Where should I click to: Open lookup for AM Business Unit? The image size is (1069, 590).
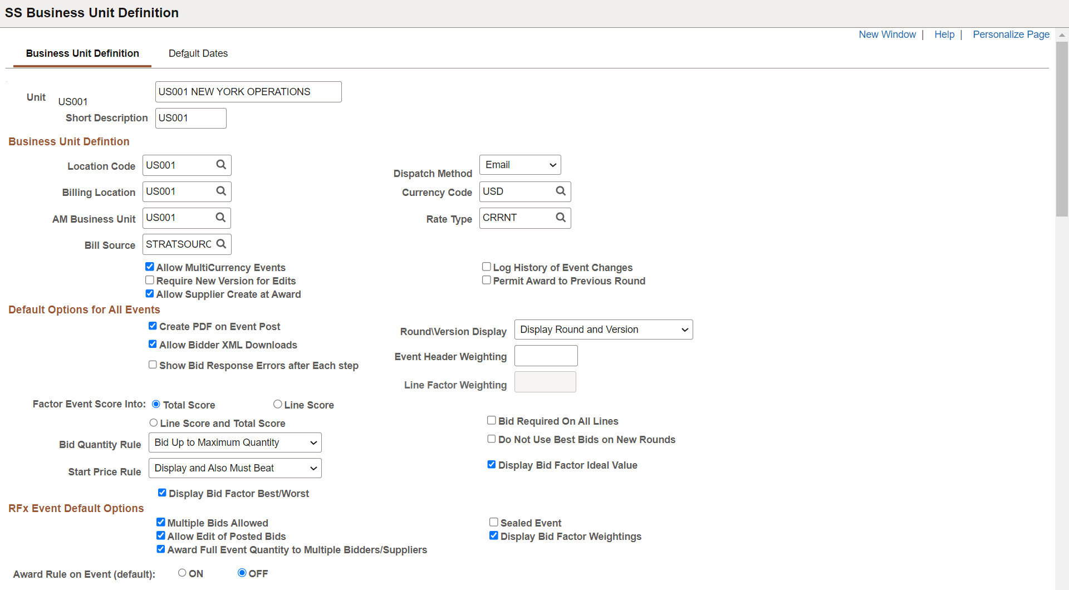[221, 217]
